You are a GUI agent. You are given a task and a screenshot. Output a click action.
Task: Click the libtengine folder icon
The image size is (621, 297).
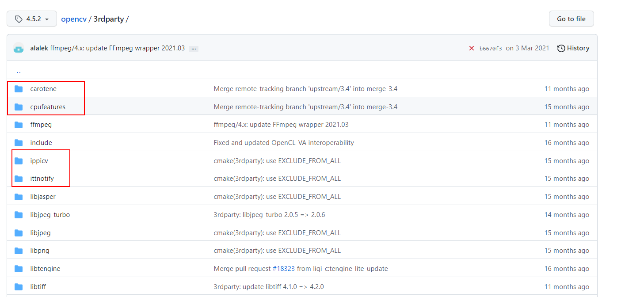(x=19, y=269)
